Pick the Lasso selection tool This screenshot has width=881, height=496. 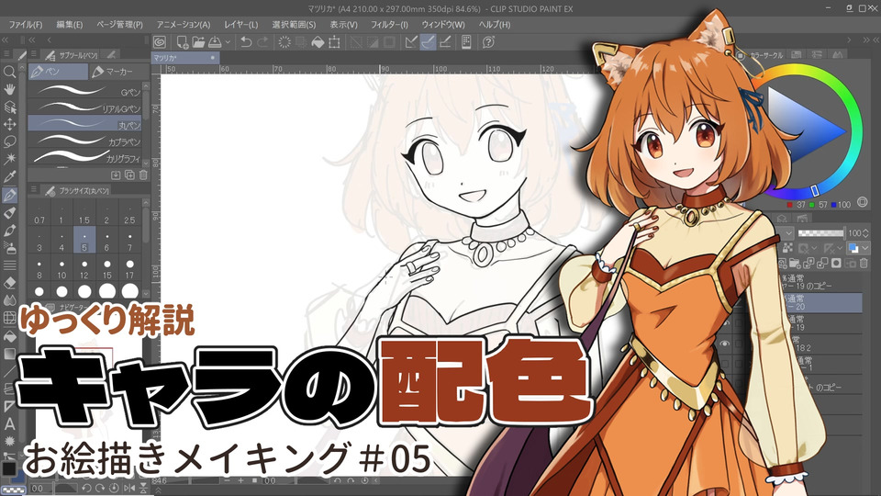[10, 141]
